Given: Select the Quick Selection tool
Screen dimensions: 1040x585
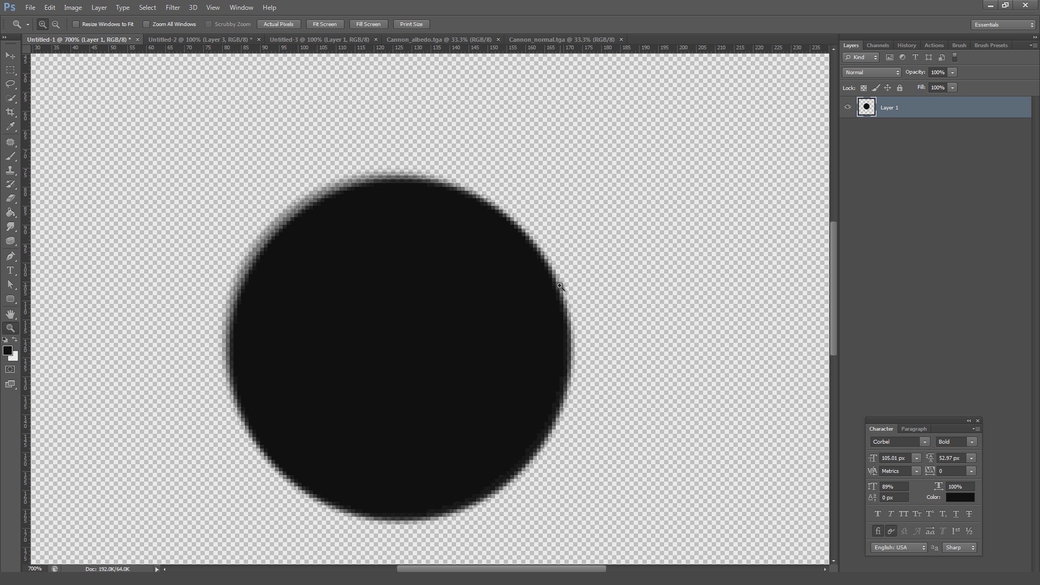Looking at the screenshot, I should 10,98.
